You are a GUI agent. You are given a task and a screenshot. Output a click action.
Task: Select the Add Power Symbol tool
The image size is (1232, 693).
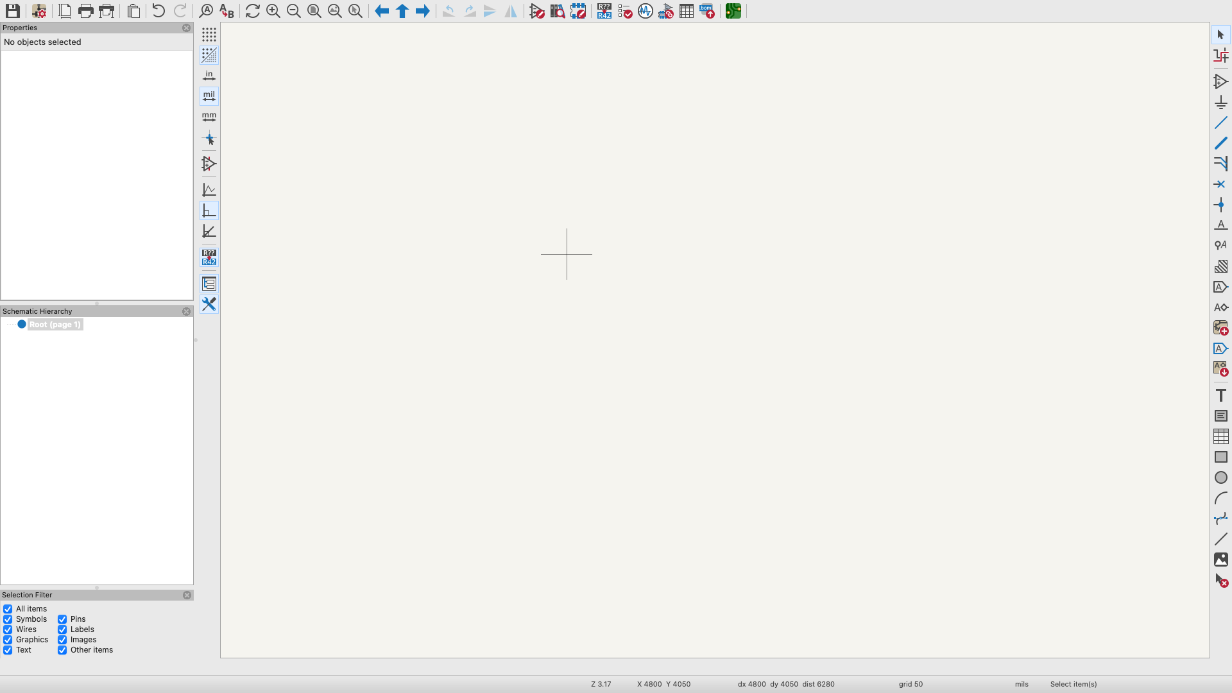[x=1220, y=103]
